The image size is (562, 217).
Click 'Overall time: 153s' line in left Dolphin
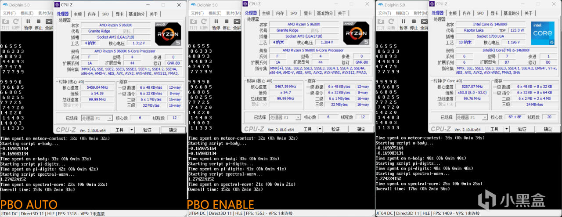(37, 189)
